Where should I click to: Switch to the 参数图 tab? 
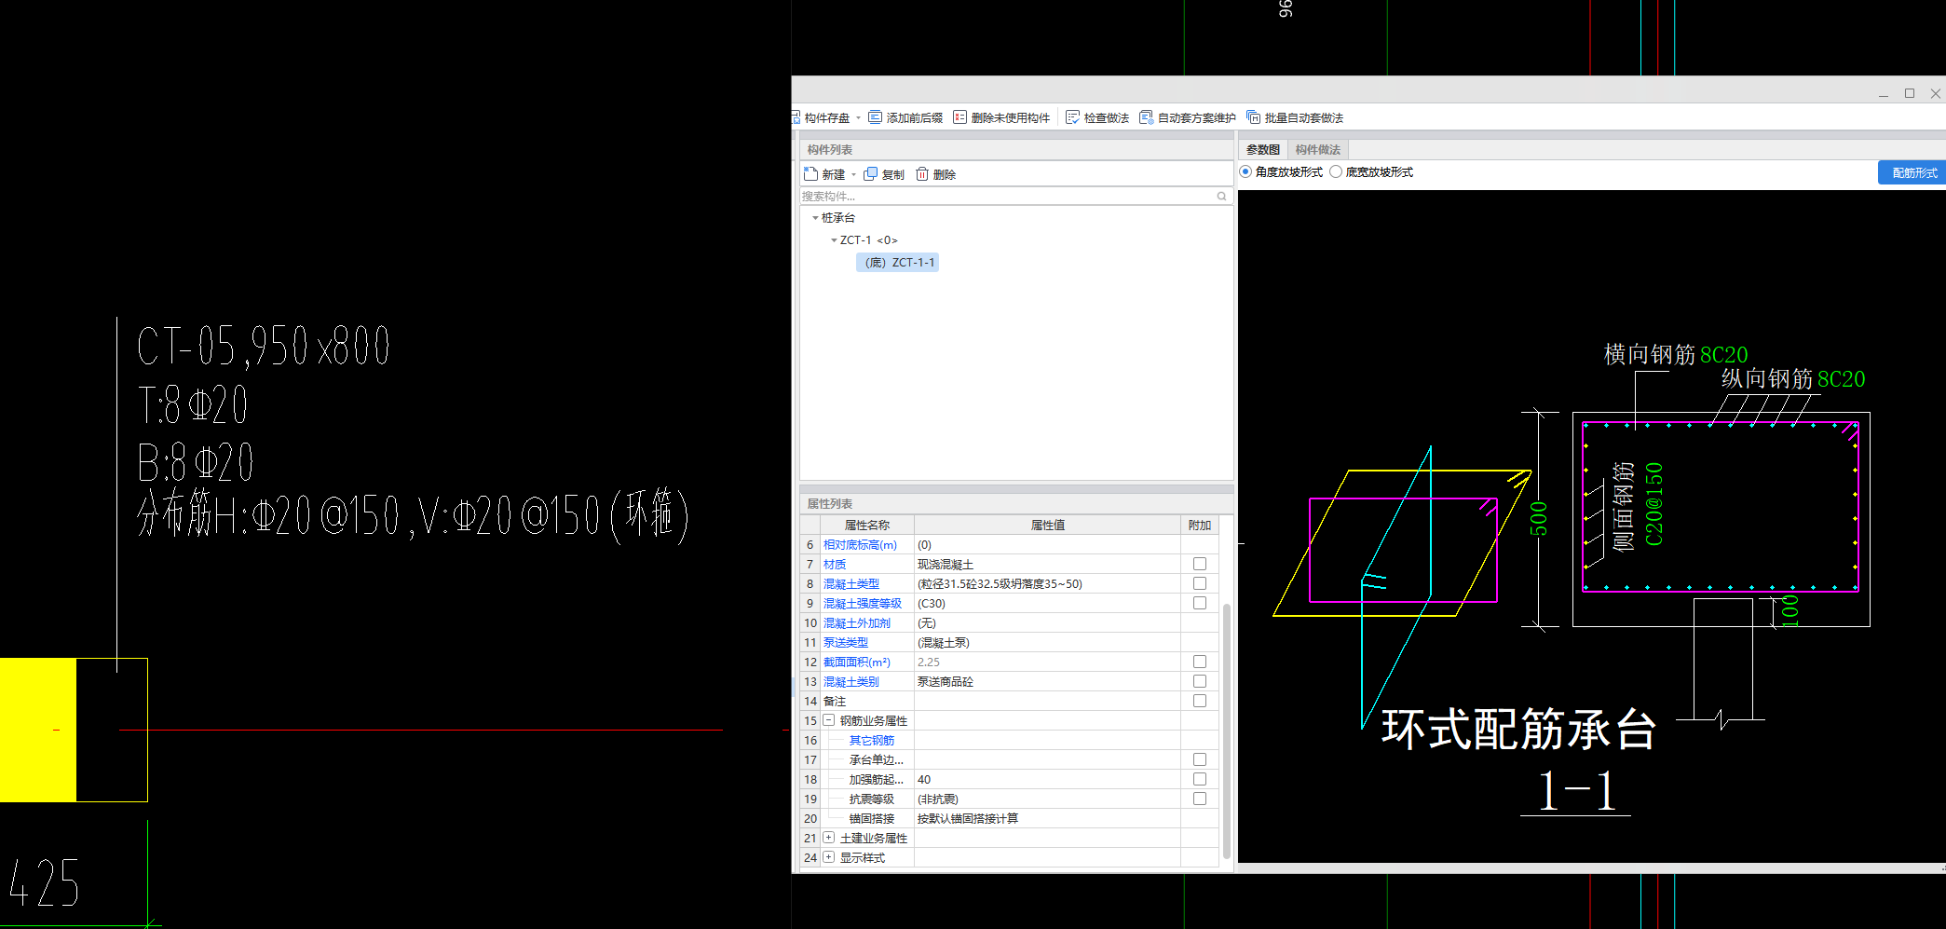(x=1263, y=149)
